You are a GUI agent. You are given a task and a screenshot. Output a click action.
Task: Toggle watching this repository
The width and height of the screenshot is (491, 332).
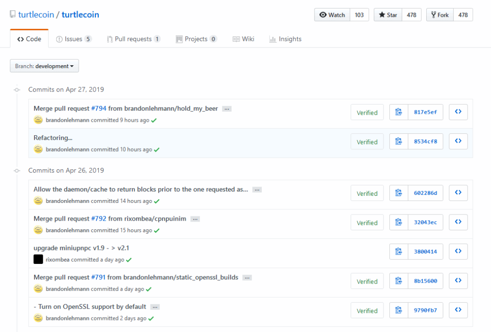[x=332, y=14]
